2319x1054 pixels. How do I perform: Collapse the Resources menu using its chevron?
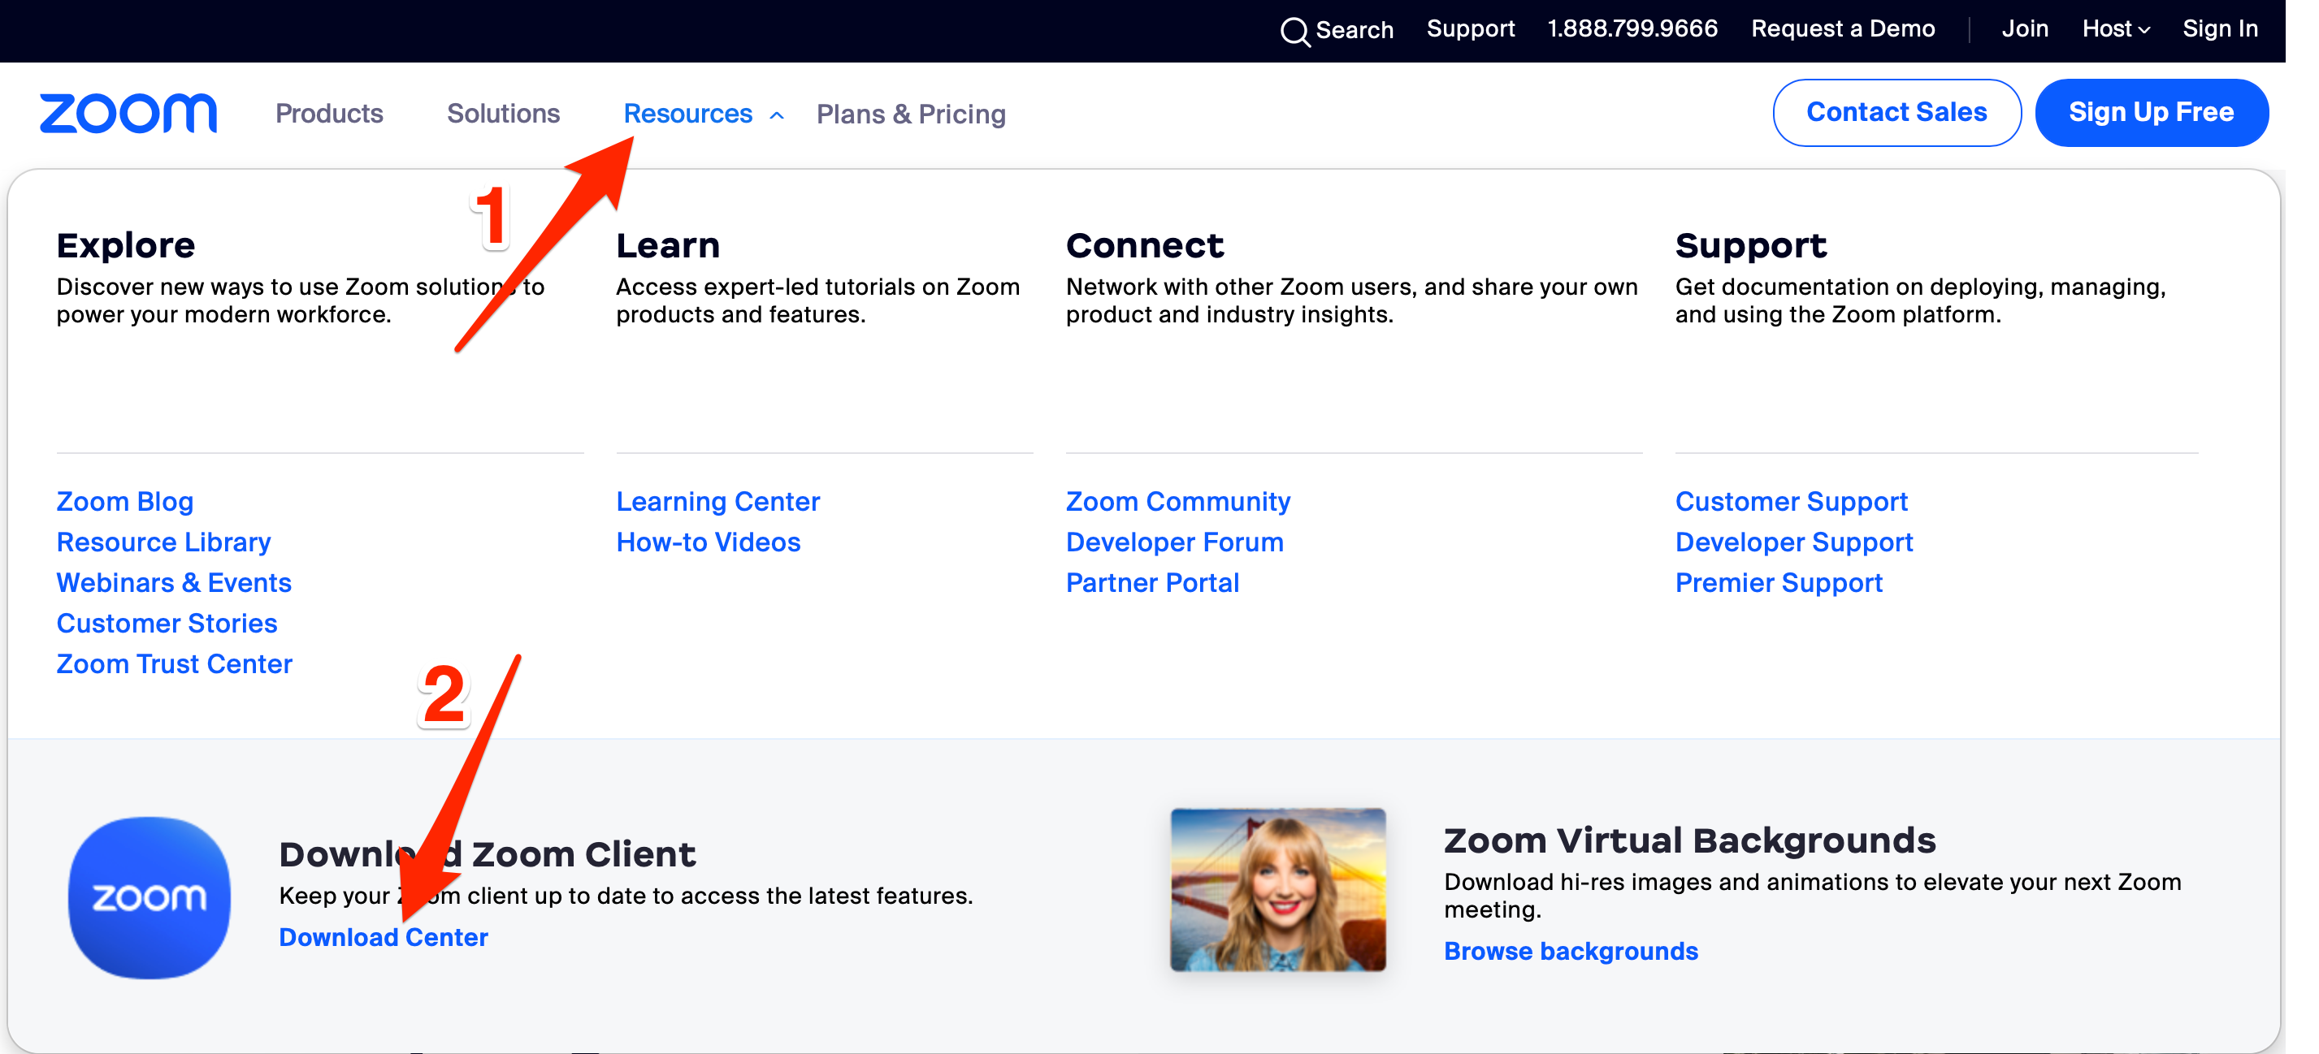pyautogui.click(x=776, y=115)
